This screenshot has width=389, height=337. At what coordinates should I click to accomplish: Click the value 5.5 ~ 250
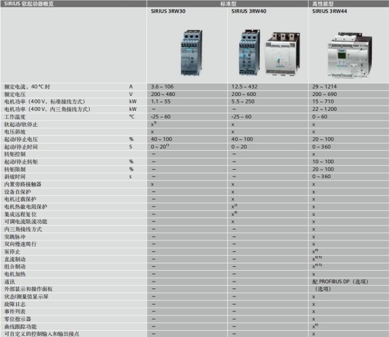coord(243,102)
